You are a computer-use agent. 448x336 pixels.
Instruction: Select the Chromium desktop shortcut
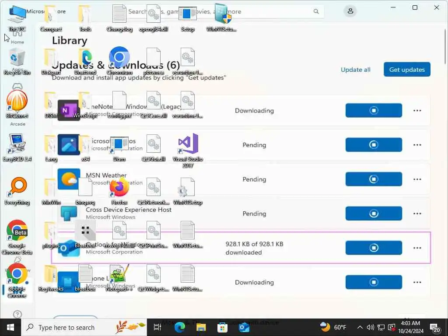(119, 61)
